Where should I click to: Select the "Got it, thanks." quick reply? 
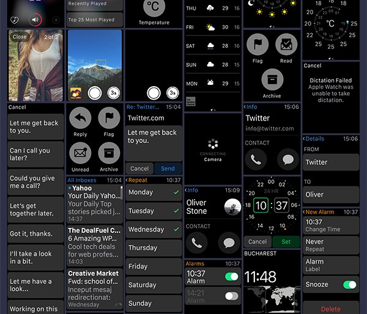[x=35, y=233]
